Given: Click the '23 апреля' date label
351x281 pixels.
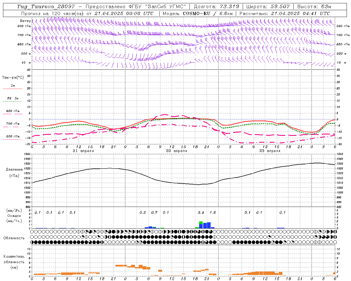Looking at the screenshot, I should (x=270, y=151).
